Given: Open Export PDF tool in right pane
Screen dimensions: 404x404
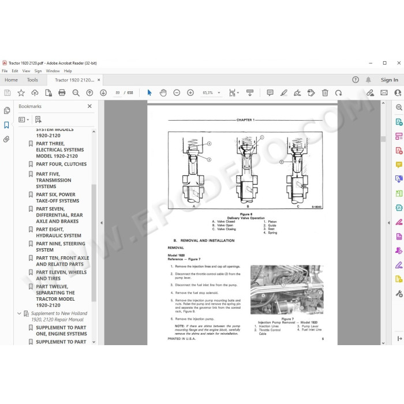Looking at the screenshot, I should point(399,122).
